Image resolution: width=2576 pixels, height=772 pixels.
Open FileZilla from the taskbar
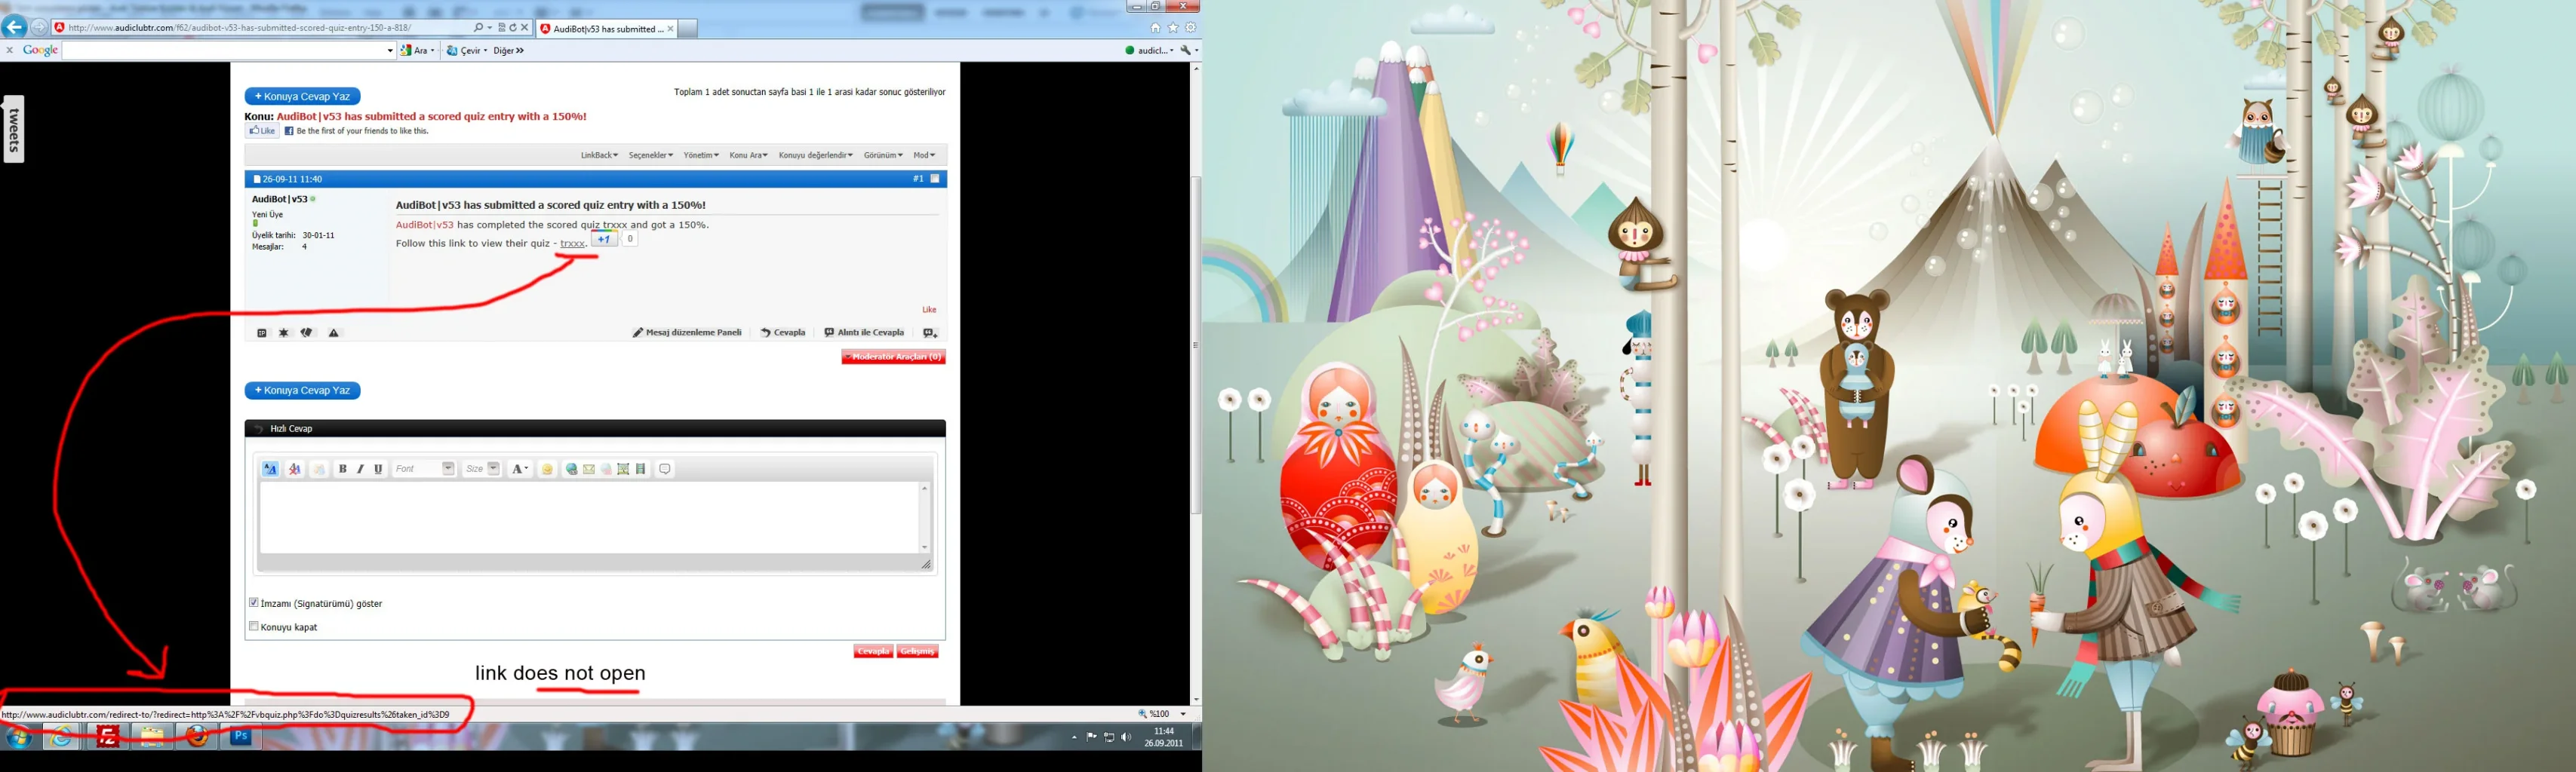tap(108, 737)
